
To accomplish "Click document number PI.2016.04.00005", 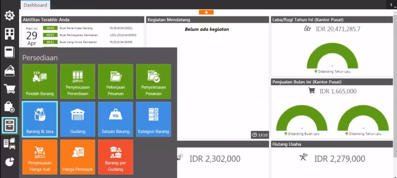I will [121, 42].
